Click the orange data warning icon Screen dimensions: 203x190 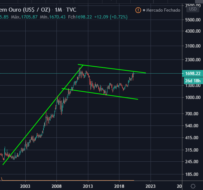pos(138,10)
